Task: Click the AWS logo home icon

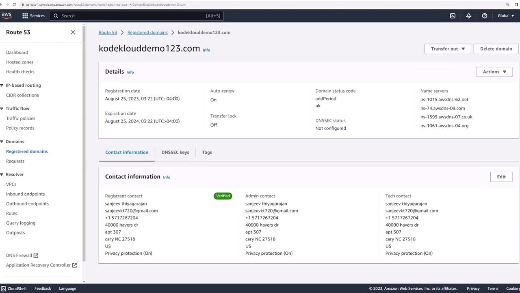Action: click(6, 15)
